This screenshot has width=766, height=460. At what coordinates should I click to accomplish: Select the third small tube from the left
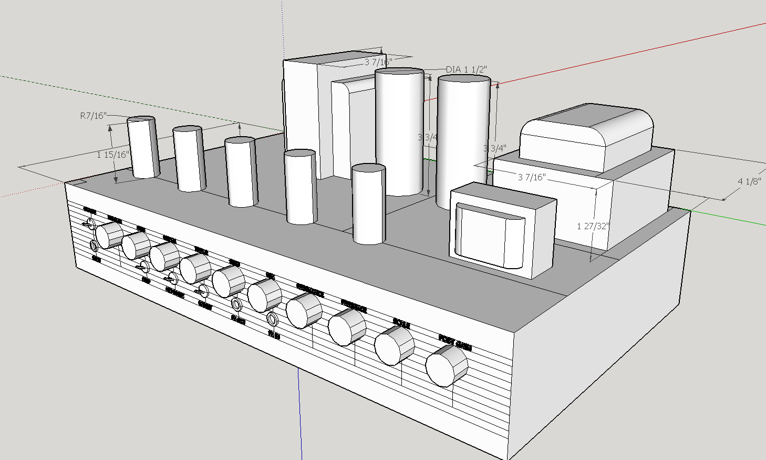coord(241,171)
